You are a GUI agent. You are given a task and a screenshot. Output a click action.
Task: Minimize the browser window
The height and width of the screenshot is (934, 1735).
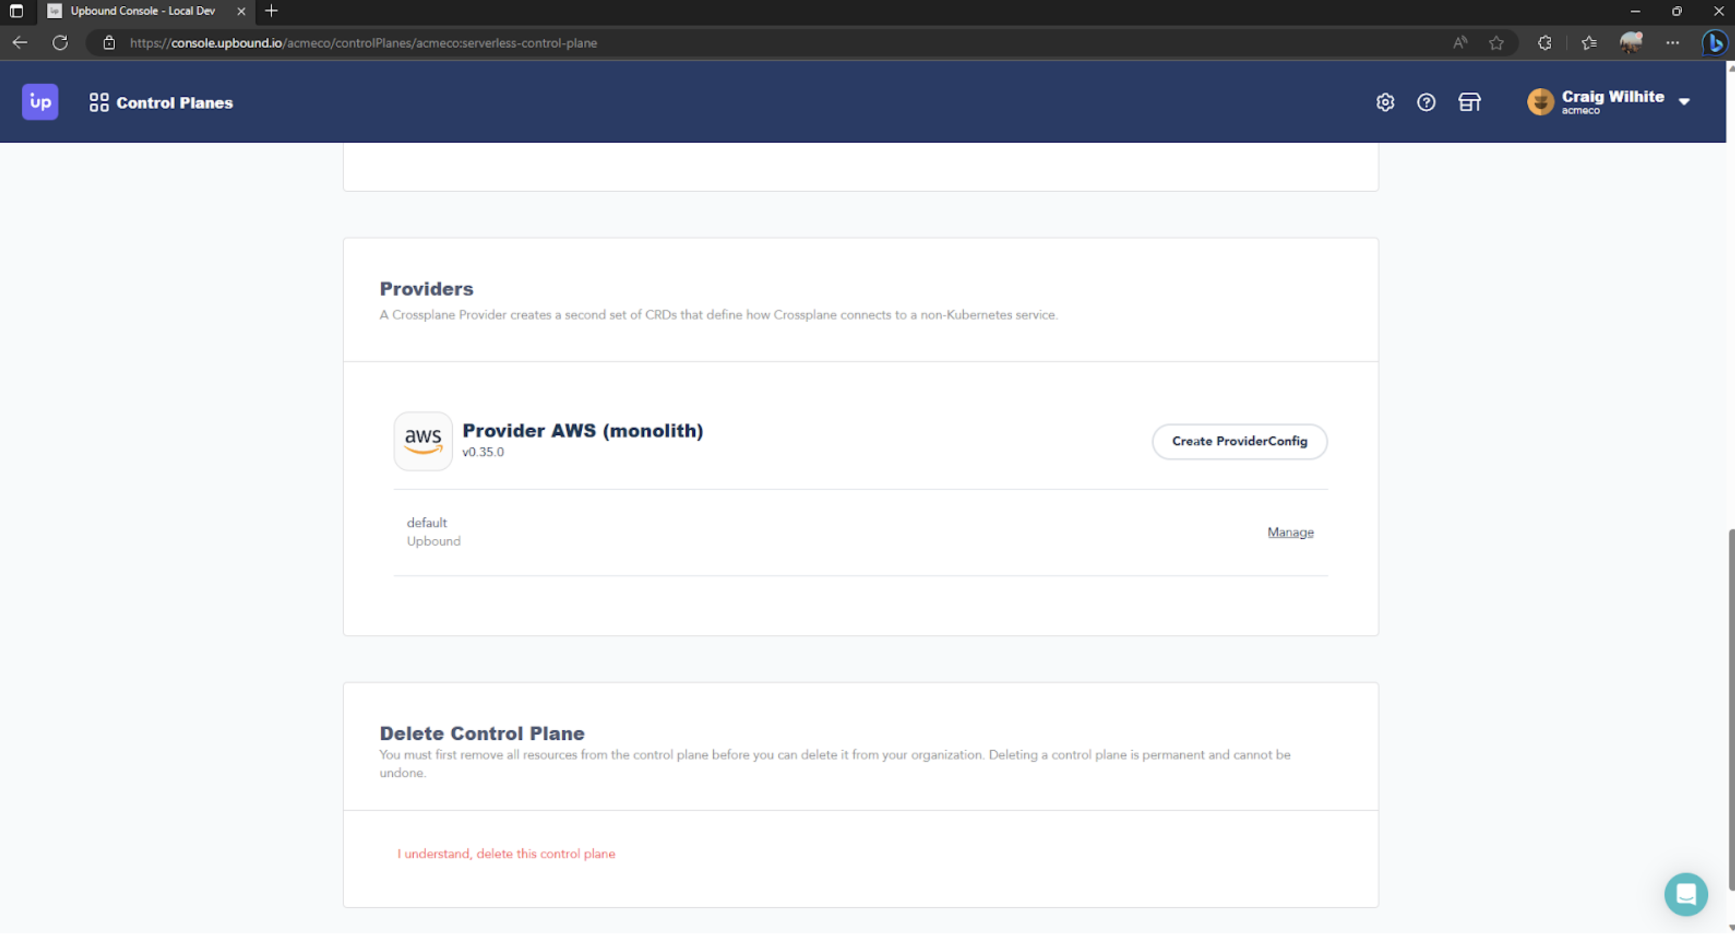point(1635,11)
